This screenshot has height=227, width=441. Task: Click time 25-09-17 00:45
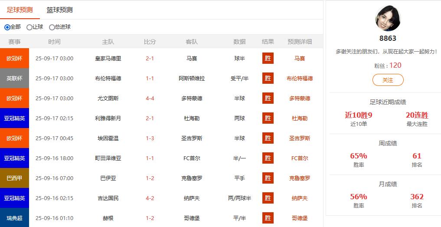click(54, 138)
